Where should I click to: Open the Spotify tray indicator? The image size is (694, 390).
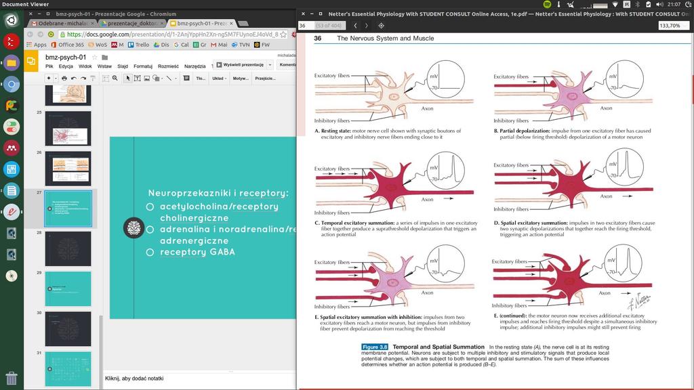point(547,4)
